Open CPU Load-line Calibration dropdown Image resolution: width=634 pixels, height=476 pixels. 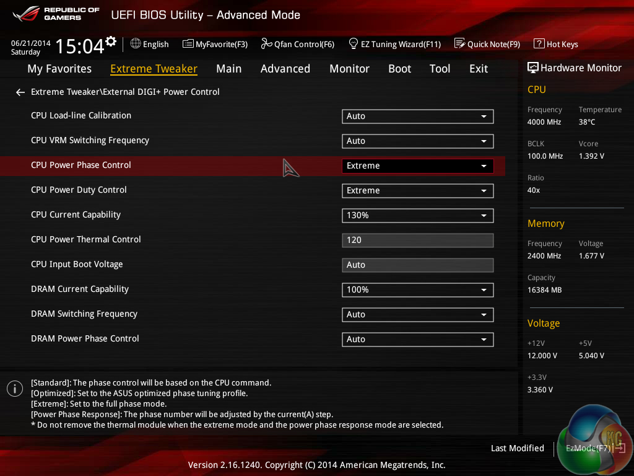417,116
